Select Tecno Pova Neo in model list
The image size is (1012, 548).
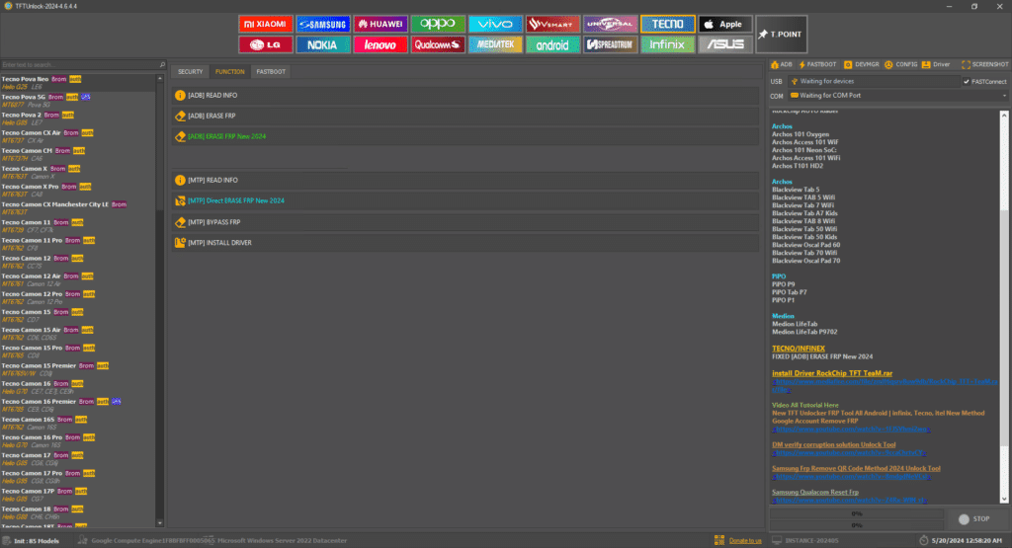[x=77, y=83]
